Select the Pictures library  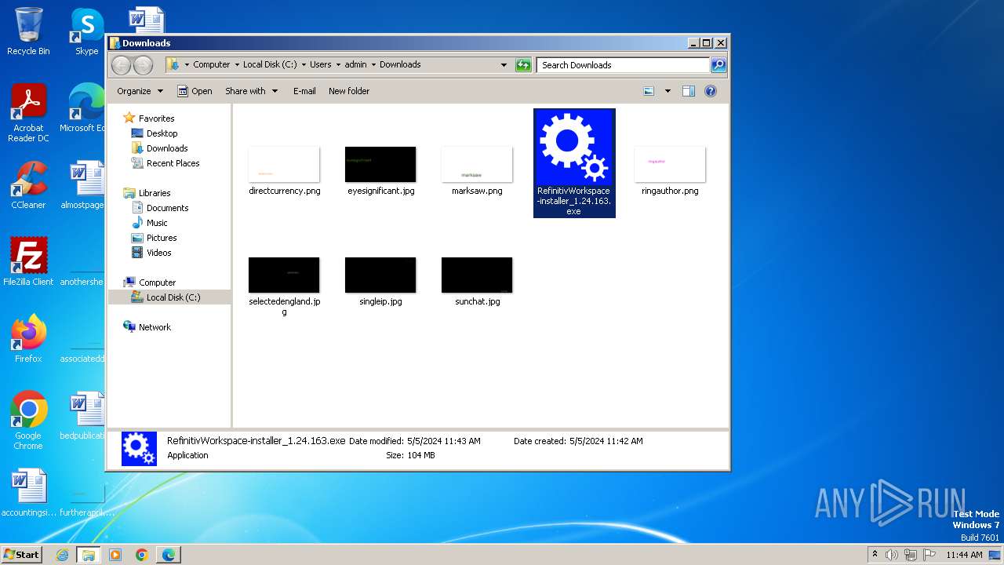162,238
